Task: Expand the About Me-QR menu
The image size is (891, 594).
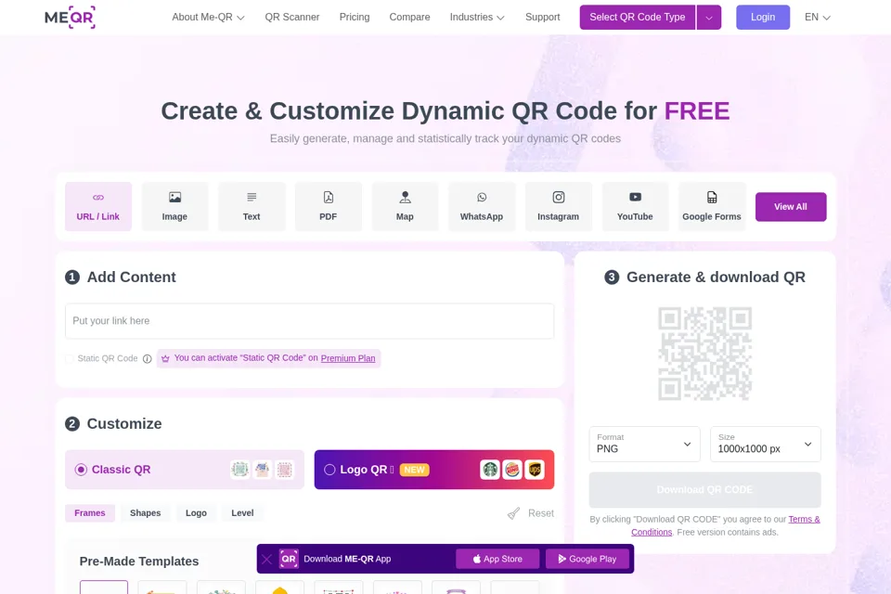Action: click(x=208, y=17)
